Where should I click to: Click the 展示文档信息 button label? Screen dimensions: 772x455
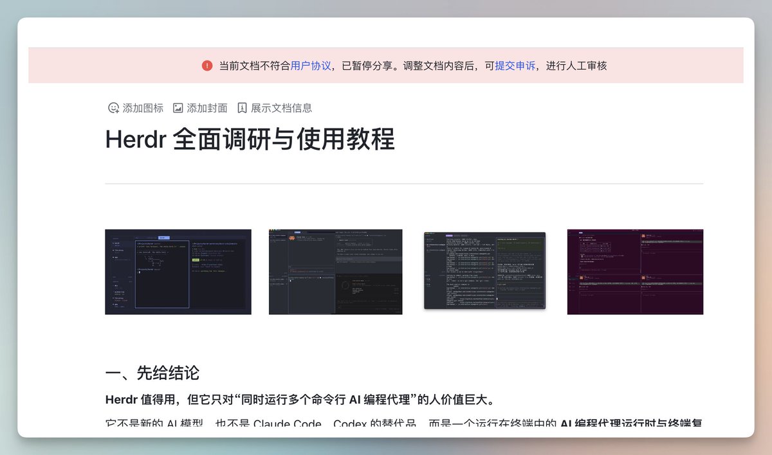pyautogui.click(x=281, y=108)
